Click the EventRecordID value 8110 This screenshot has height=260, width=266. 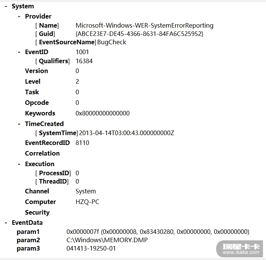82,143
